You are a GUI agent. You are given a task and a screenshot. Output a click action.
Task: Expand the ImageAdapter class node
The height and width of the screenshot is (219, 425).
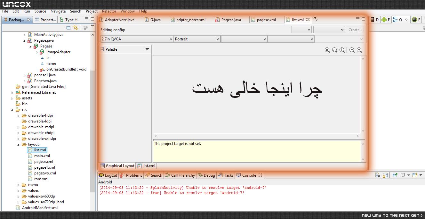(x=37, y=52)
